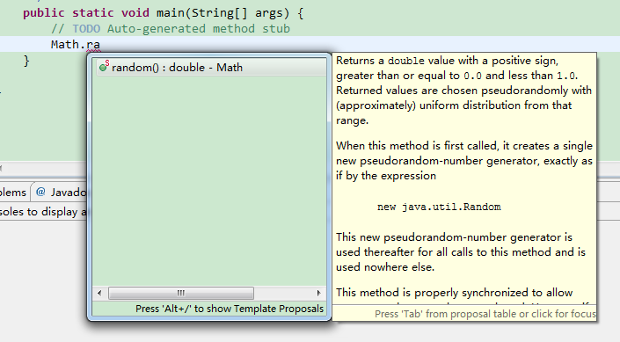Click 'Press Tab from proposal table' focus hint
Screen dimensions: 620x342
coord(485,314)
